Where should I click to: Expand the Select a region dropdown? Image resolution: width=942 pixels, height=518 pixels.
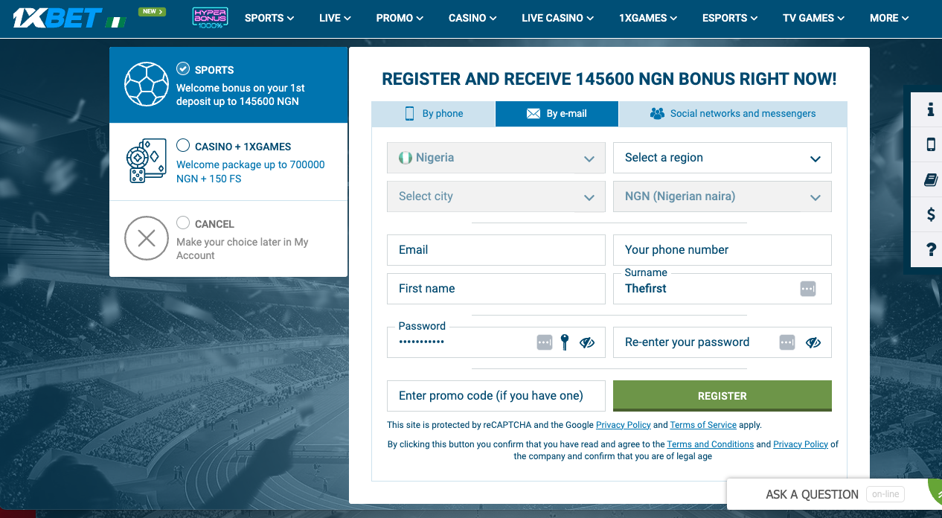pos(722,158)
